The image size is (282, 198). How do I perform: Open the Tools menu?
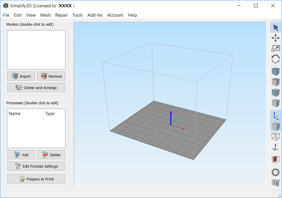point(77,15)
